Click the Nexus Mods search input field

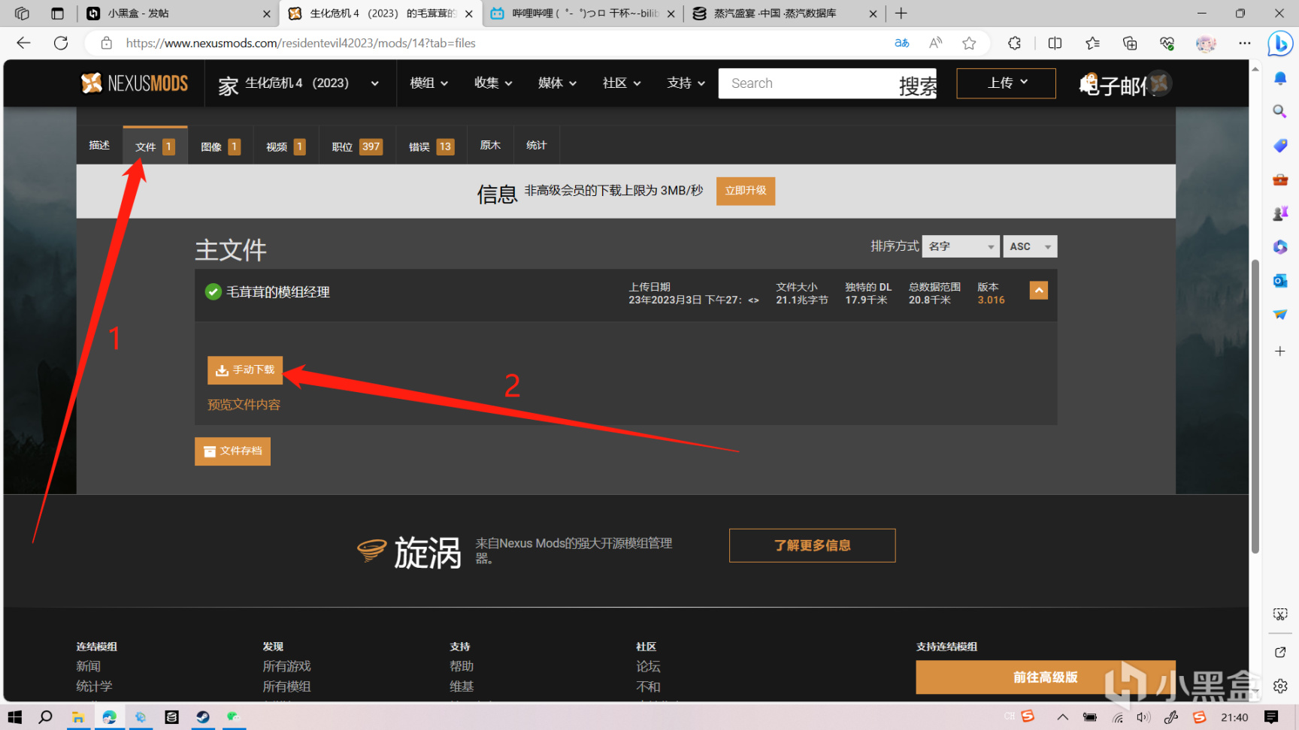pyautogui.click(x=807, y=83)
